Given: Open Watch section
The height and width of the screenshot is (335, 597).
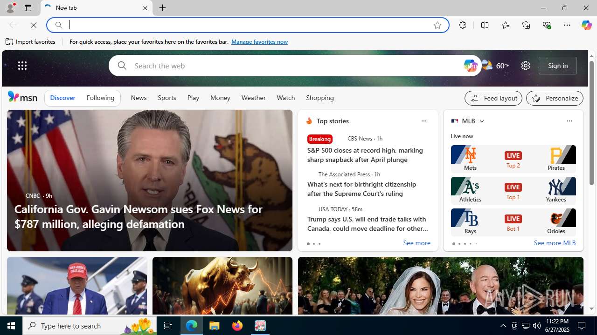Looking at the screenshot, I should click(285, 98).
